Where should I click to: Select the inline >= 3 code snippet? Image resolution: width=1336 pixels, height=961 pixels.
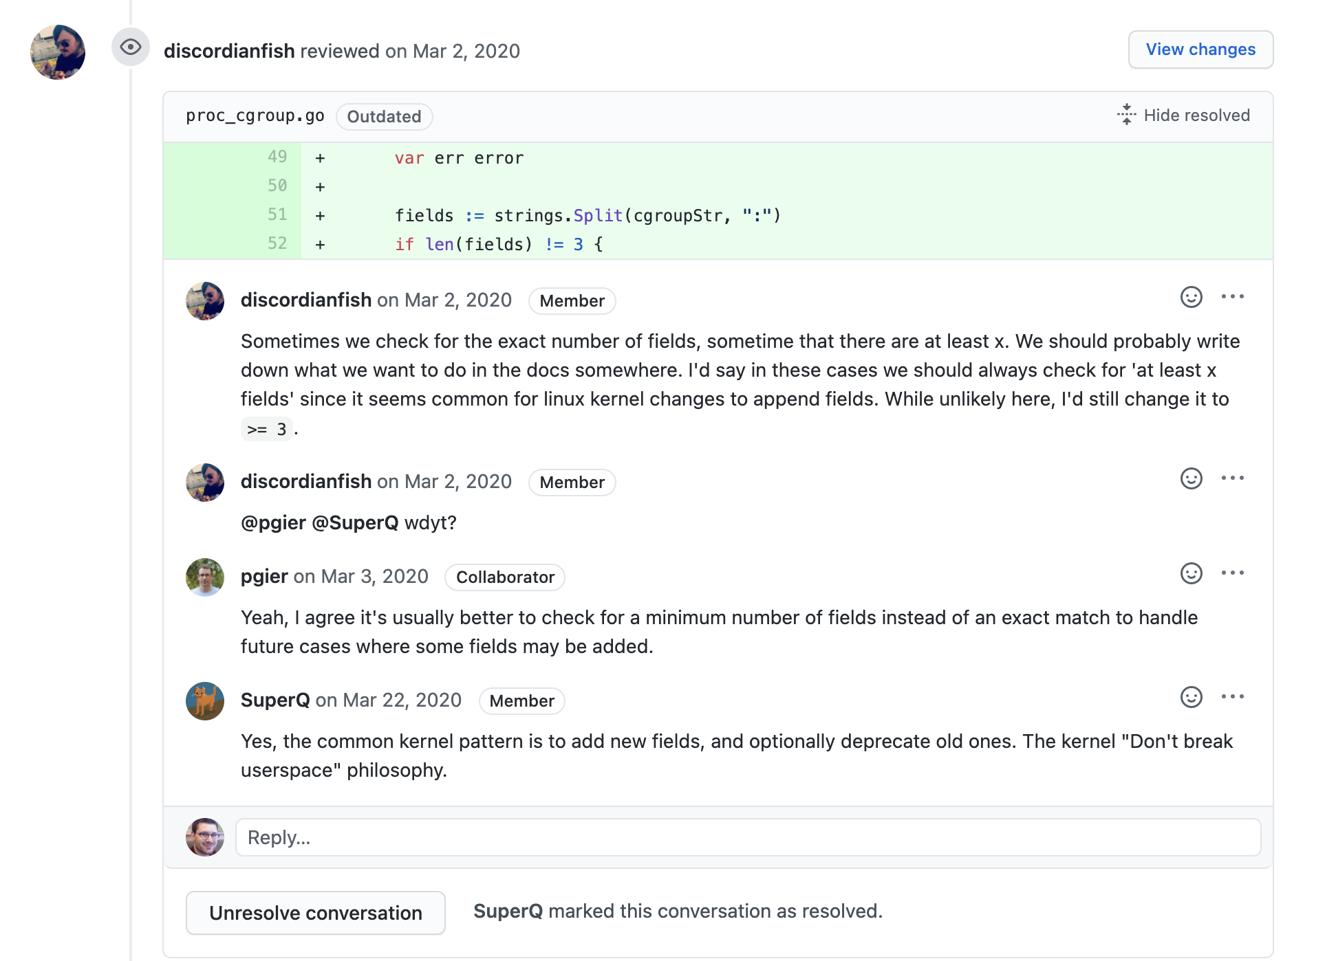point(266,428)
